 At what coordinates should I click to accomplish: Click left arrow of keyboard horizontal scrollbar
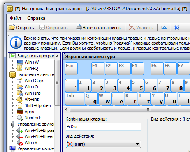[66, 110]
